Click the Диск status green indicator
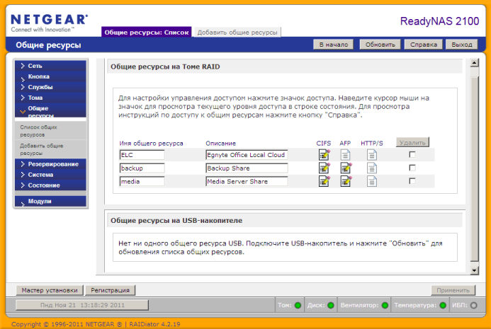This screenshot has height=329, width=491. pos(331,305)
